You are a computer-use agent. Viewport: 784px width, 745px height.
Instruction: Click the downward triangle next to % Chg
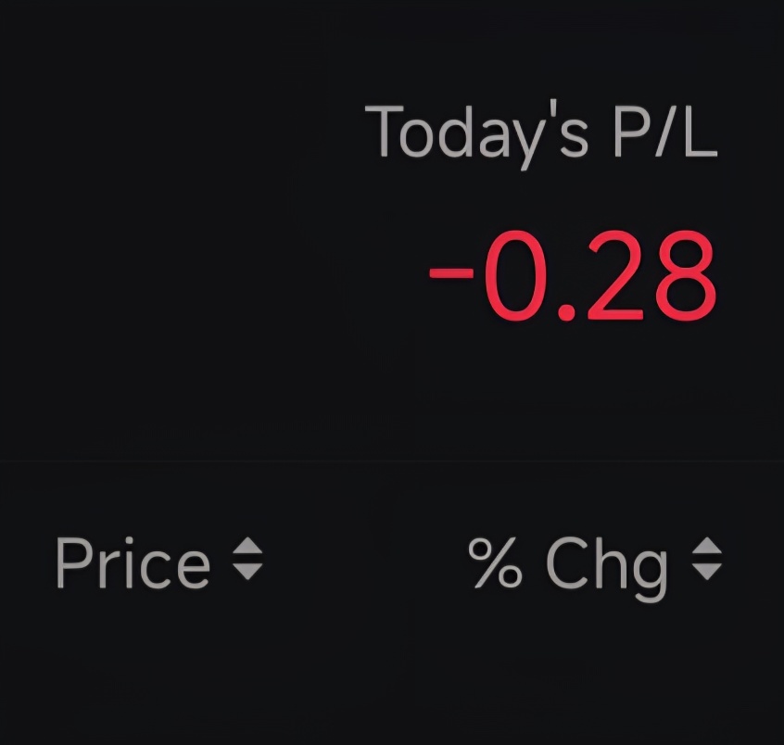[x=706, y=572]
